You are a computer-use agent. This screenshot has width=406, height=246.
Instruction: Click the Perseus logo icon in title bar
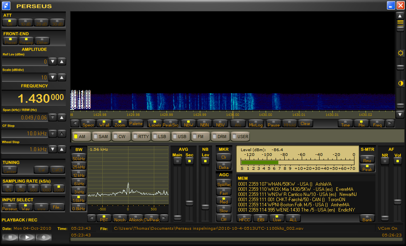coord(6,6)
